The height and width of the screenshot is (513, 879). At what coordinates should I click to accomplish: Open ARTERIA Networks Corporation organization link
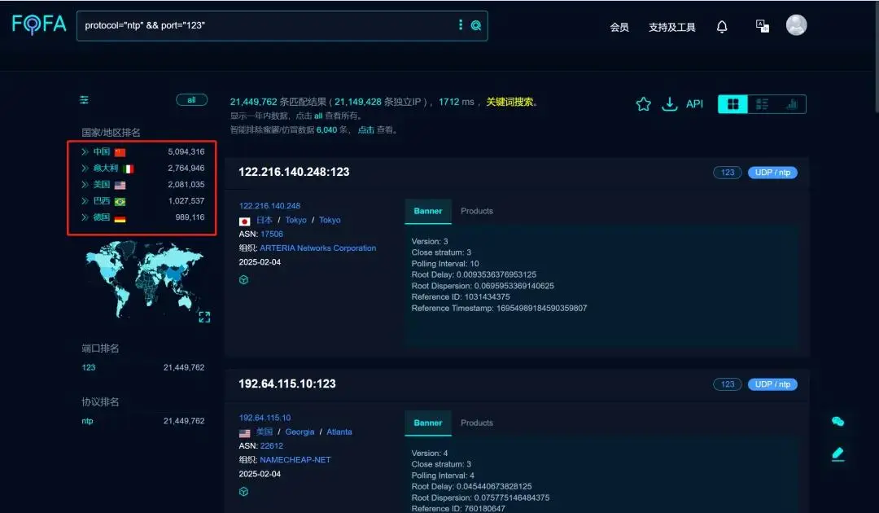point(317,248)
